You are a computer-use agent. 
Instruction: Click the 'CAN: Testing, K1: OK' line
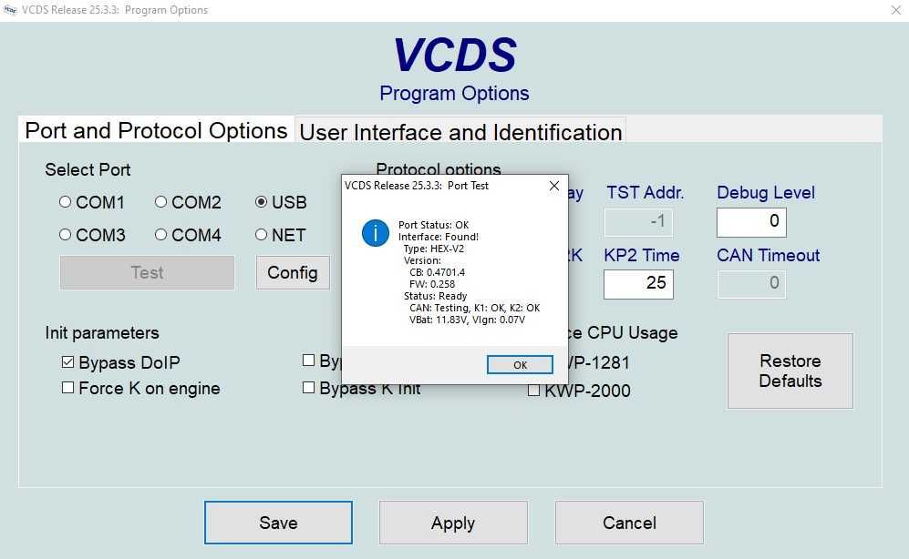[x=475, y=308]
